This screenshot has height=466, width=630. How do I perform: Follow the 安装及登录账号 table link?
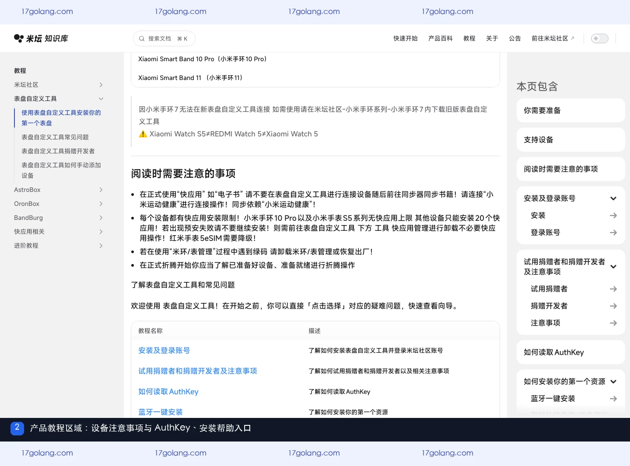pos(164,351)
